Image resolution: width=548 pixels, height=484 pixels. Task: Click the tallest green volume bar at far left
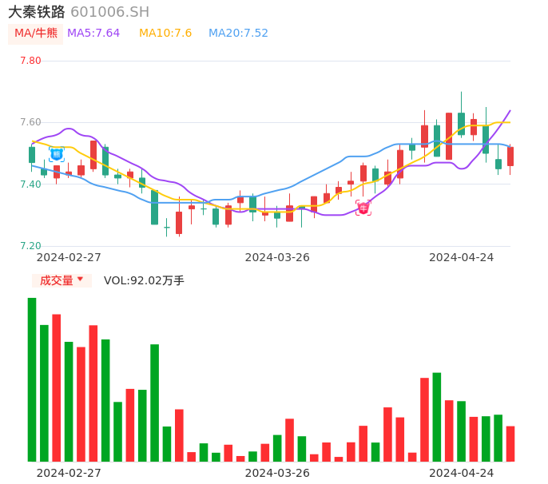pyautogui.click(x=32, y=379)
